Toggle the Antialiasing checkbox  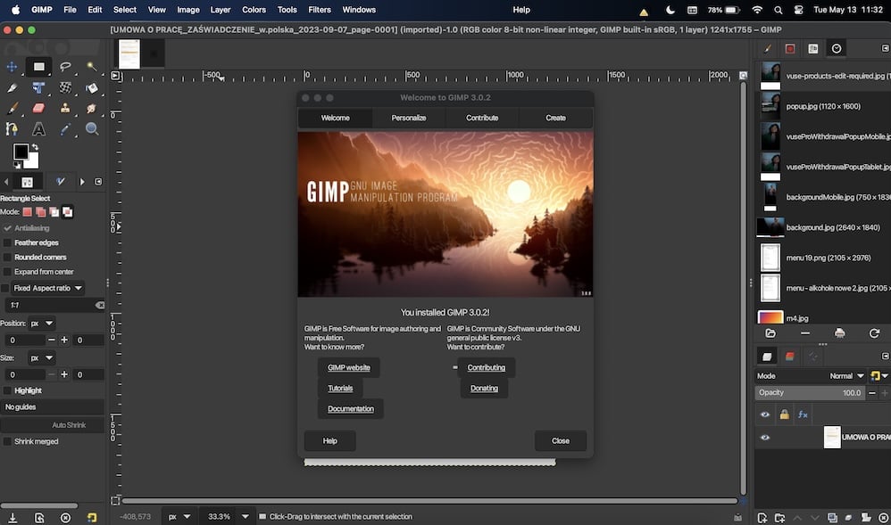point(7,228)
